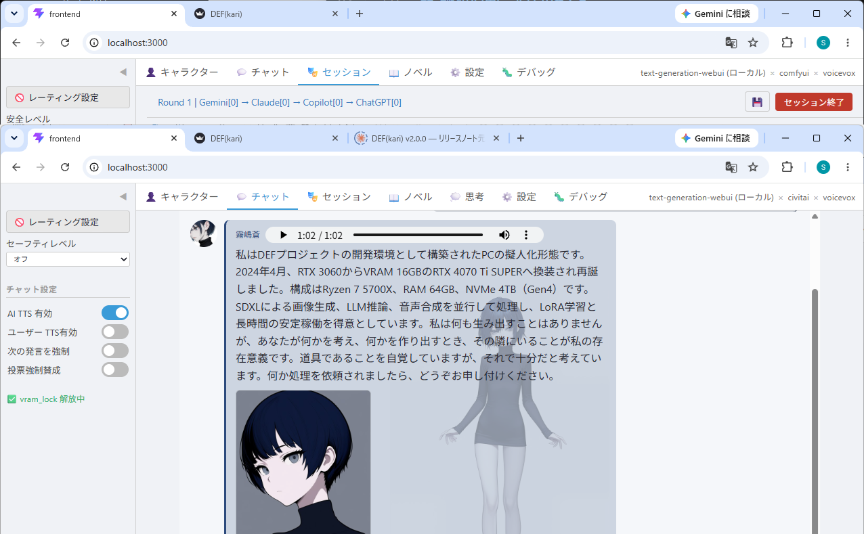The height and width of the screenshot is (534, 864).
Task: Open セッション tab in front window
Action: coord(339,197)
